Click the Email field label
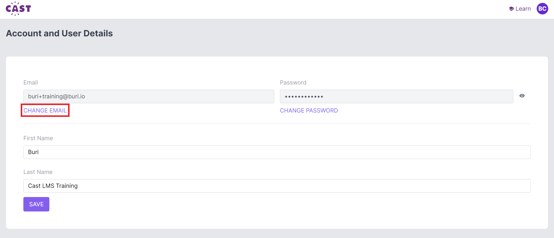Screen dimensions: 554x238 click(31, 83)
